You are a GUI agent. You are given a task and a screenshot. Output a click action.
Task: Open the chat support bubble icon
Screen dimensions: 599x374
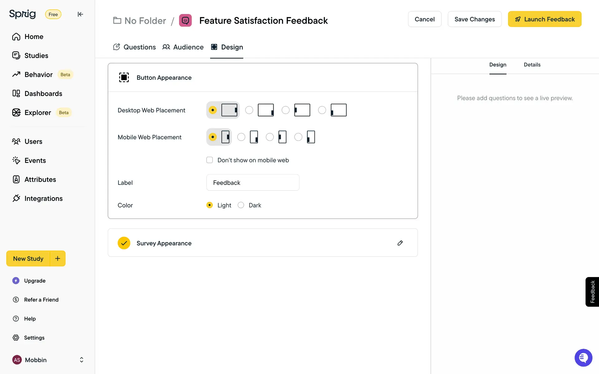(583, 358)
